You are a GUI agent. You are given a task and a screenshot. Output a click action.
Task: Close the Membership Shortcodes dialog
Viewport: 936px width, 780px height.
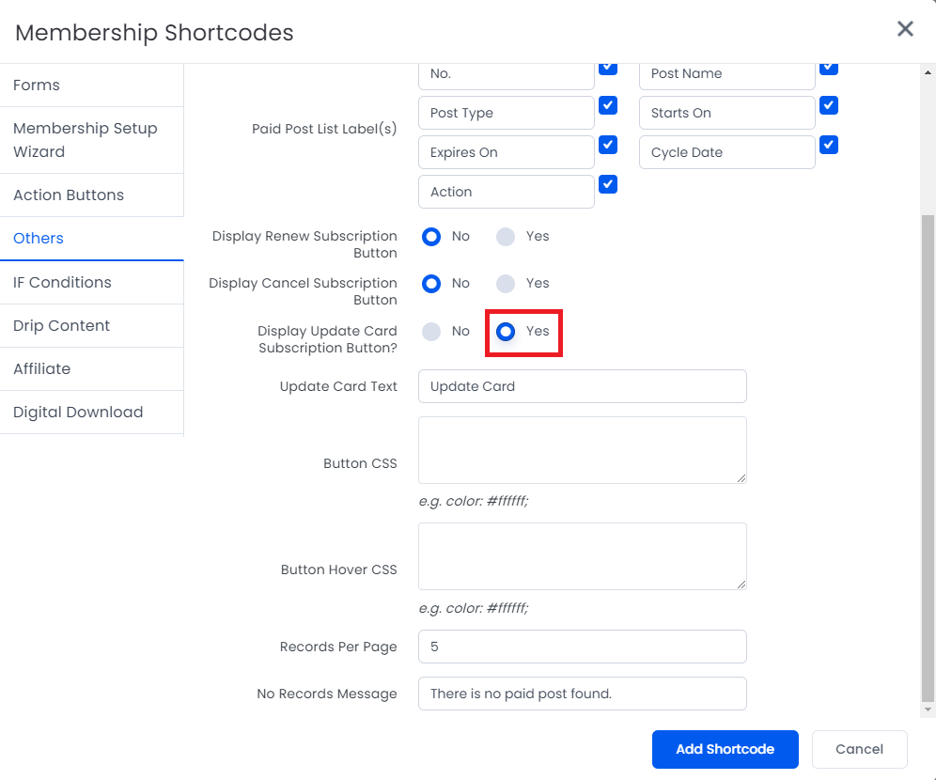(905, 28)
